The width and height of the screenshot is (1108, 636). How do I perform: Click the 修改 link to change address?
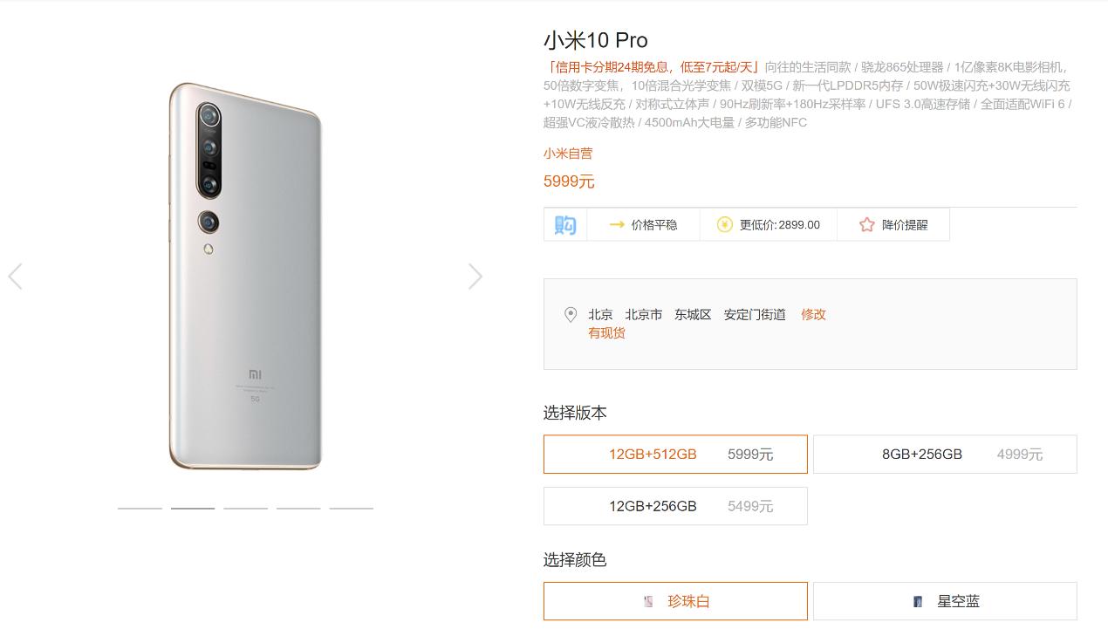pos(813,314)
